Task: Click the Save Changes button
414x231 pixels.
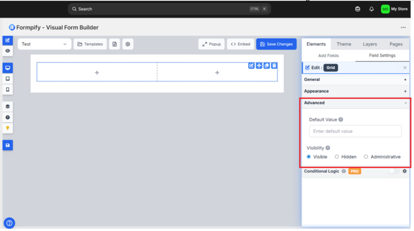Action: [x=276, y=44]
